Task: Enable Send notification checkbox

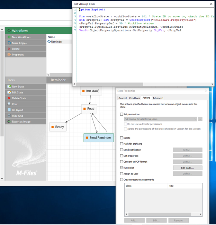Action: pos(121,150)
